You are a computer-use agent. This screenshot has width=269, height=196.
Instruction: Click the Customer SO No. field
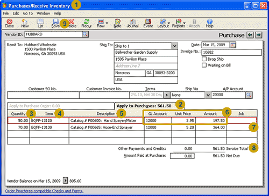click(43, 95)
